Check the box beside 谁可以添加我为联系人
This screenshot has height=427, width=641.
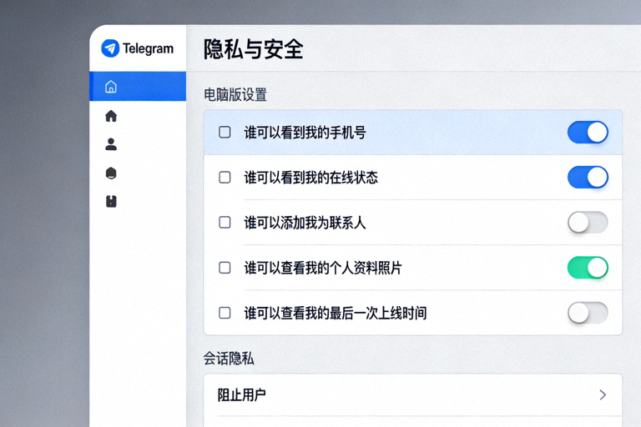225,223
